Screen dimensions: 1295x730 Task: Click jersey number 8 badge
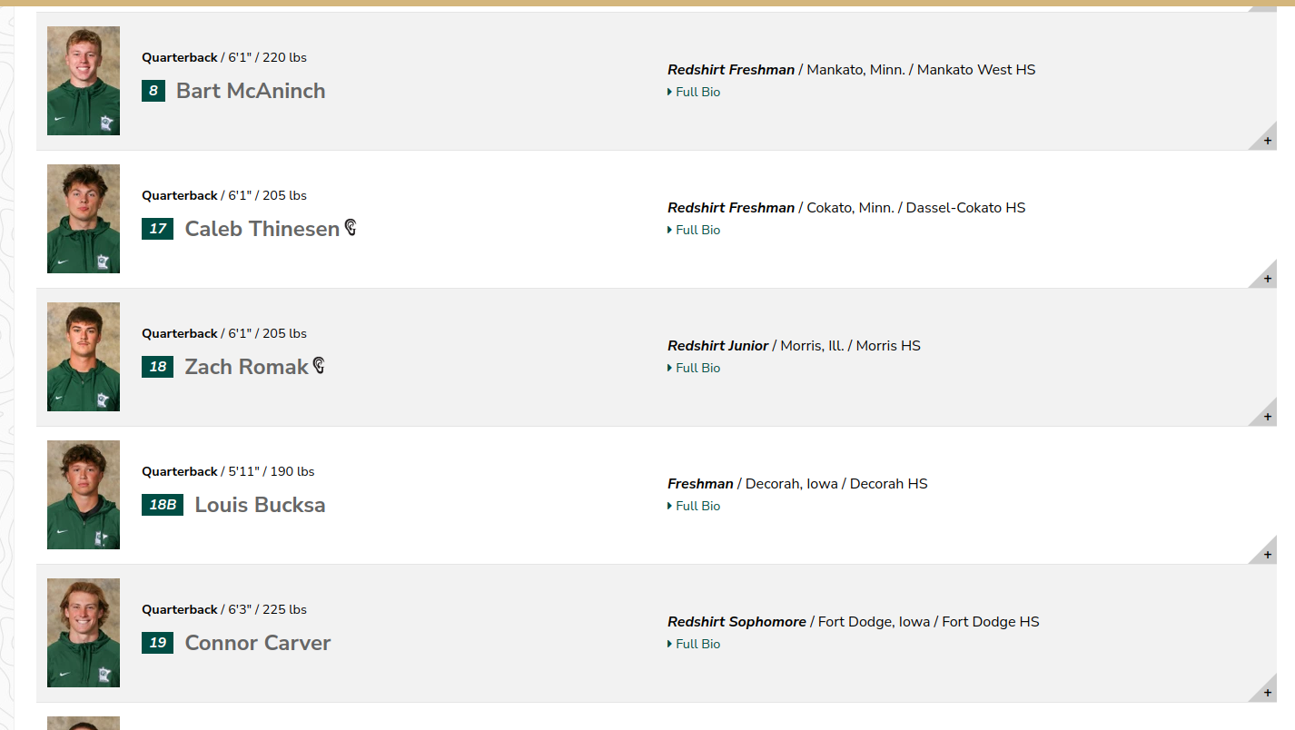tap(153, 91)
